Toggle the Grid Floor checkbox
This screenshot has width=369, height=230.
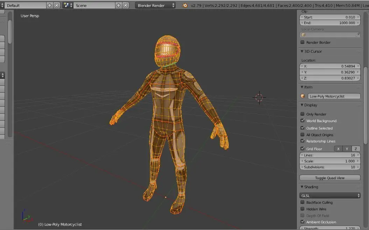pos(303,148)
